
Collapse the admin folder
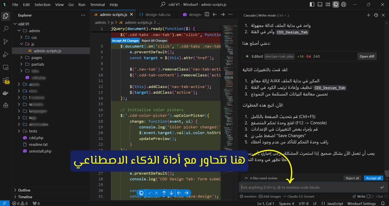[19, 31]
